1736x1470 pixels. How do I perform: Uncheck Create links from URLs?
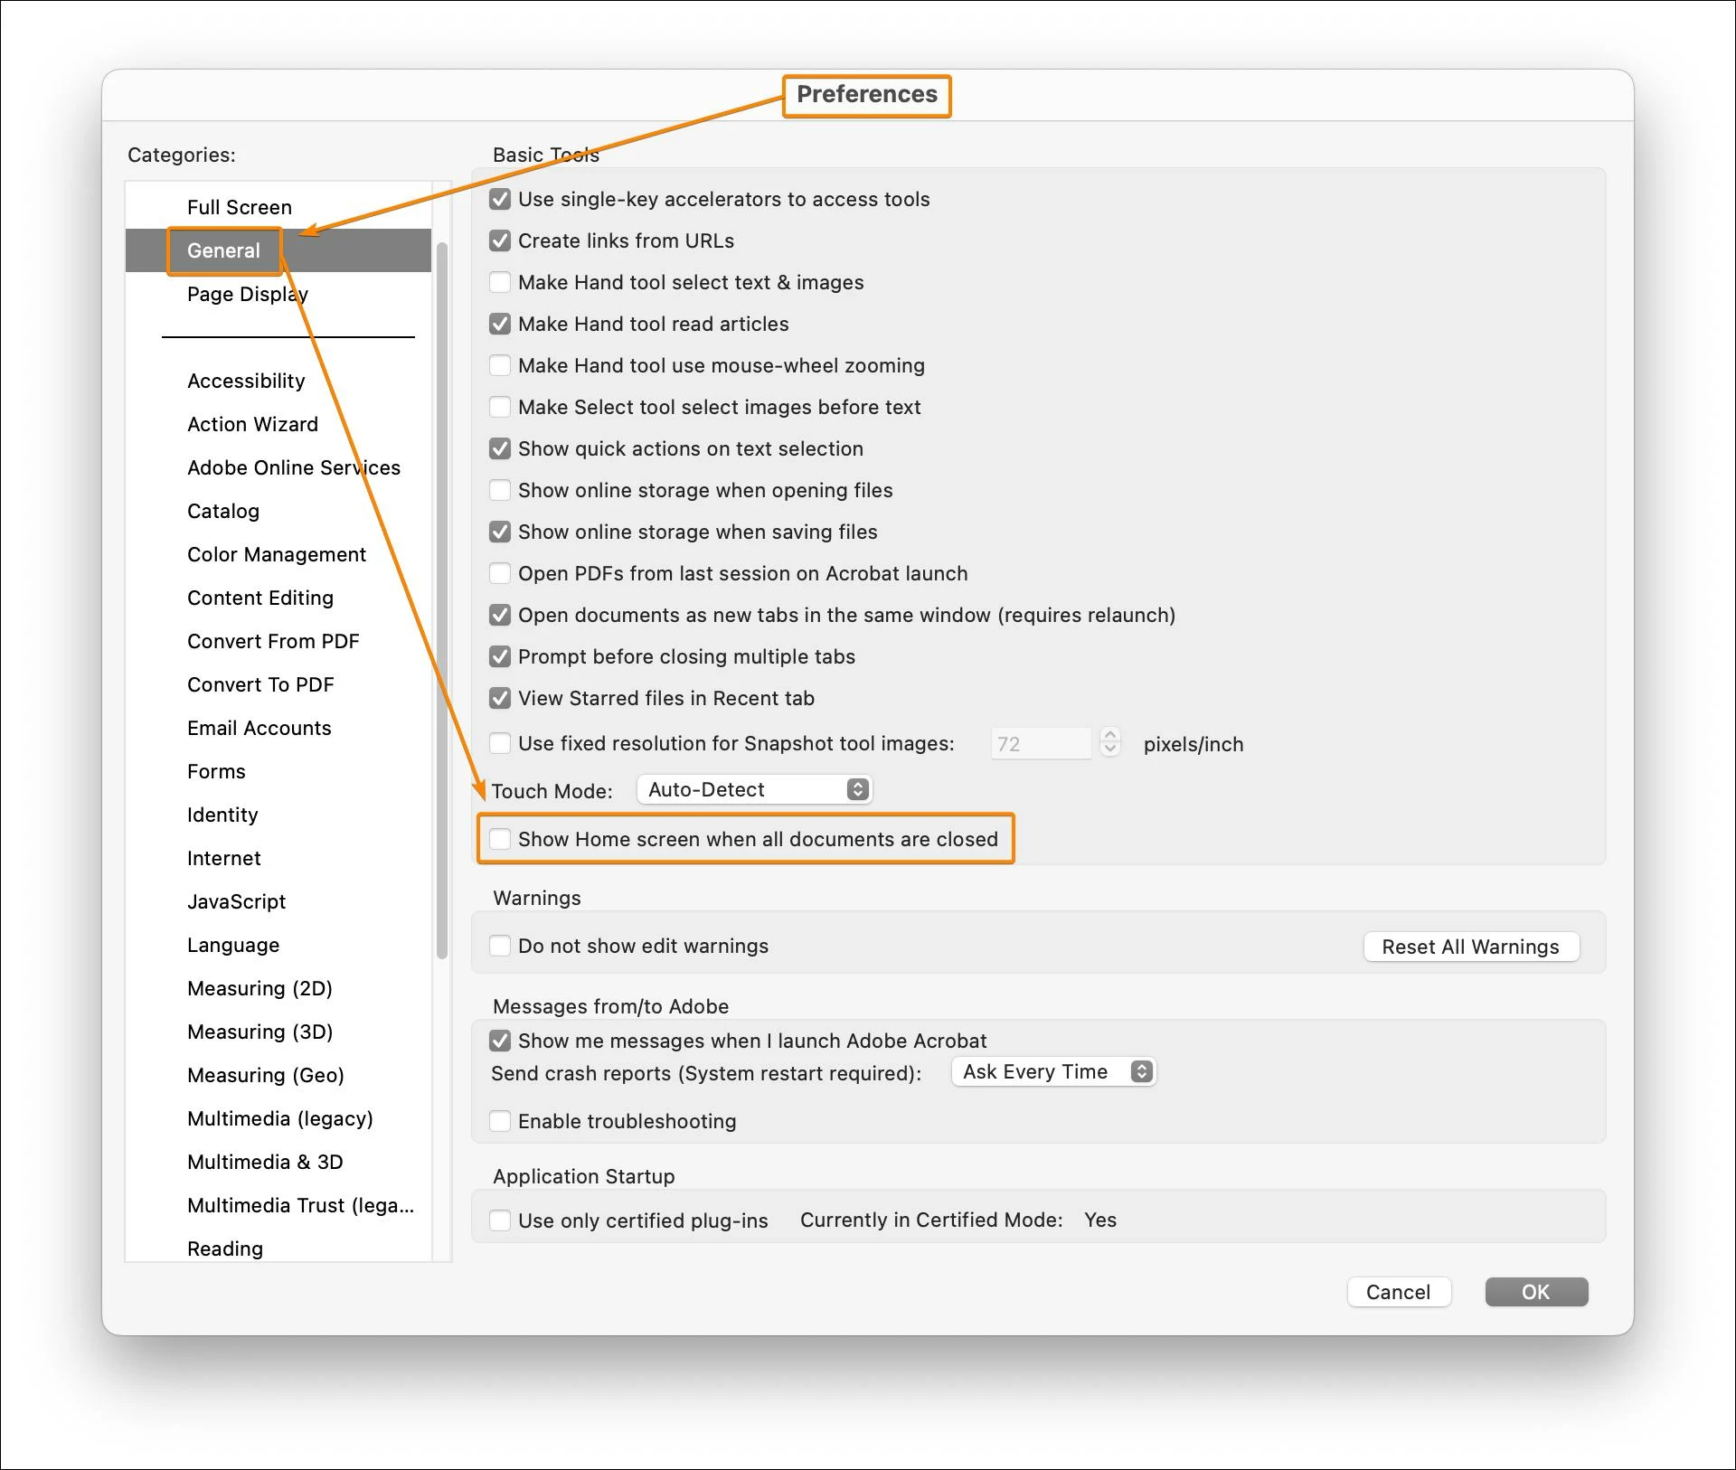click(500, 240)
